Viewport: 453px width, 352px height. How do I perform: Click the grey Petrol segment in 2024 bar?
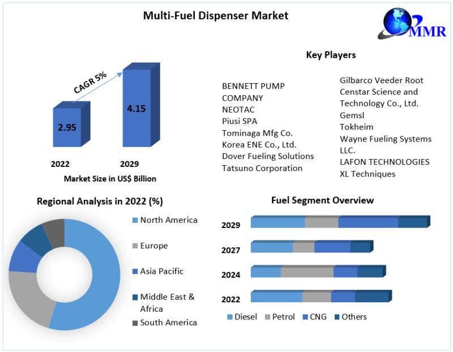(x=307, y=272)
